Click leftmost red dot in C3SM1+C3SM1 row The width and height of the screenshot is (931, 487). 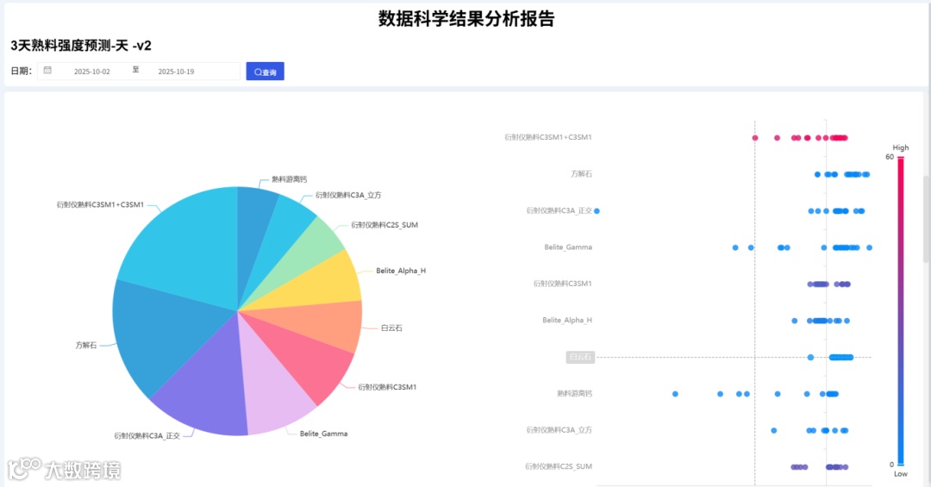(x=755, y=138)
